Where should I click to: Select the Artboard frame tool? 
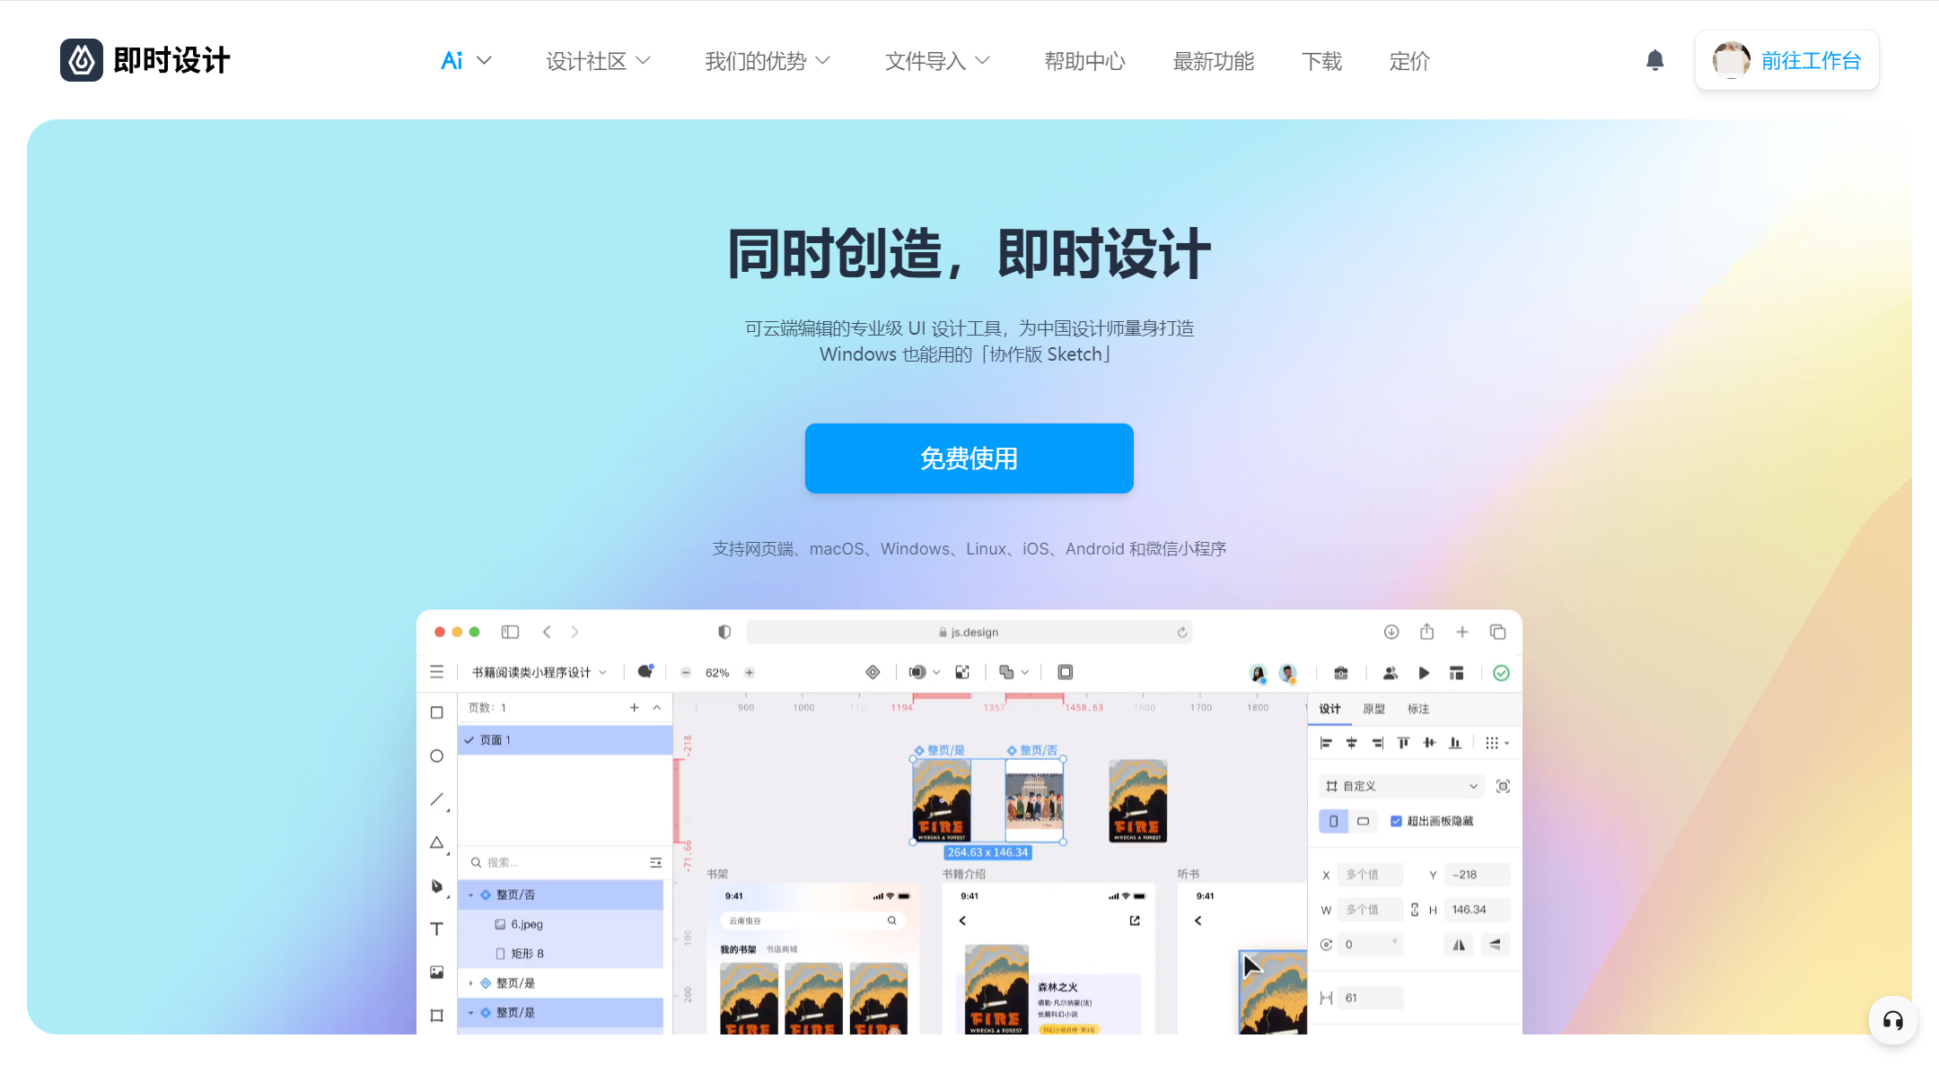click(437, 1015)
